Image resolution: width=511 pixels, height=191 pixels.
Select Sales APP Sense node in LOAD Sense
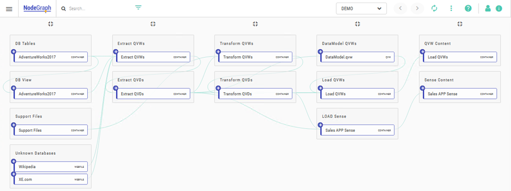(358, 130)
